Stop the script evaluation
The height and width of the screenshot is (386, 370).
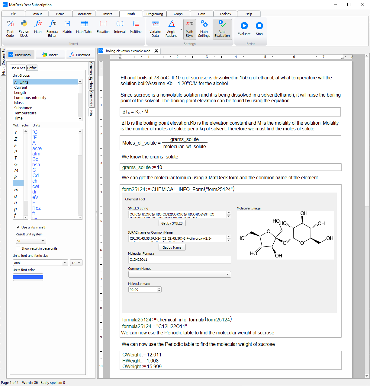259,29
